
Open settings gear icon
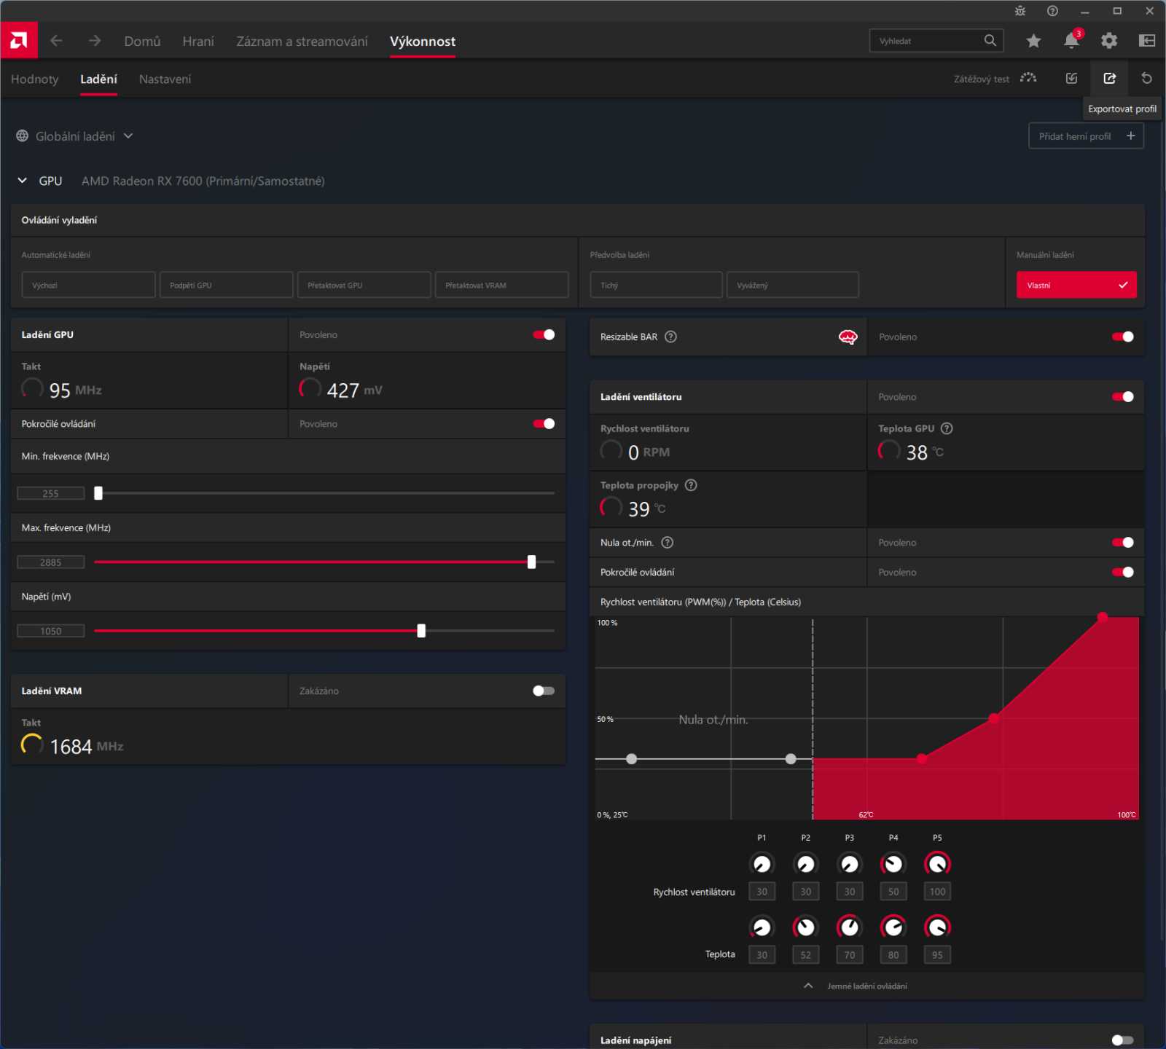(x=1109, y=41)
